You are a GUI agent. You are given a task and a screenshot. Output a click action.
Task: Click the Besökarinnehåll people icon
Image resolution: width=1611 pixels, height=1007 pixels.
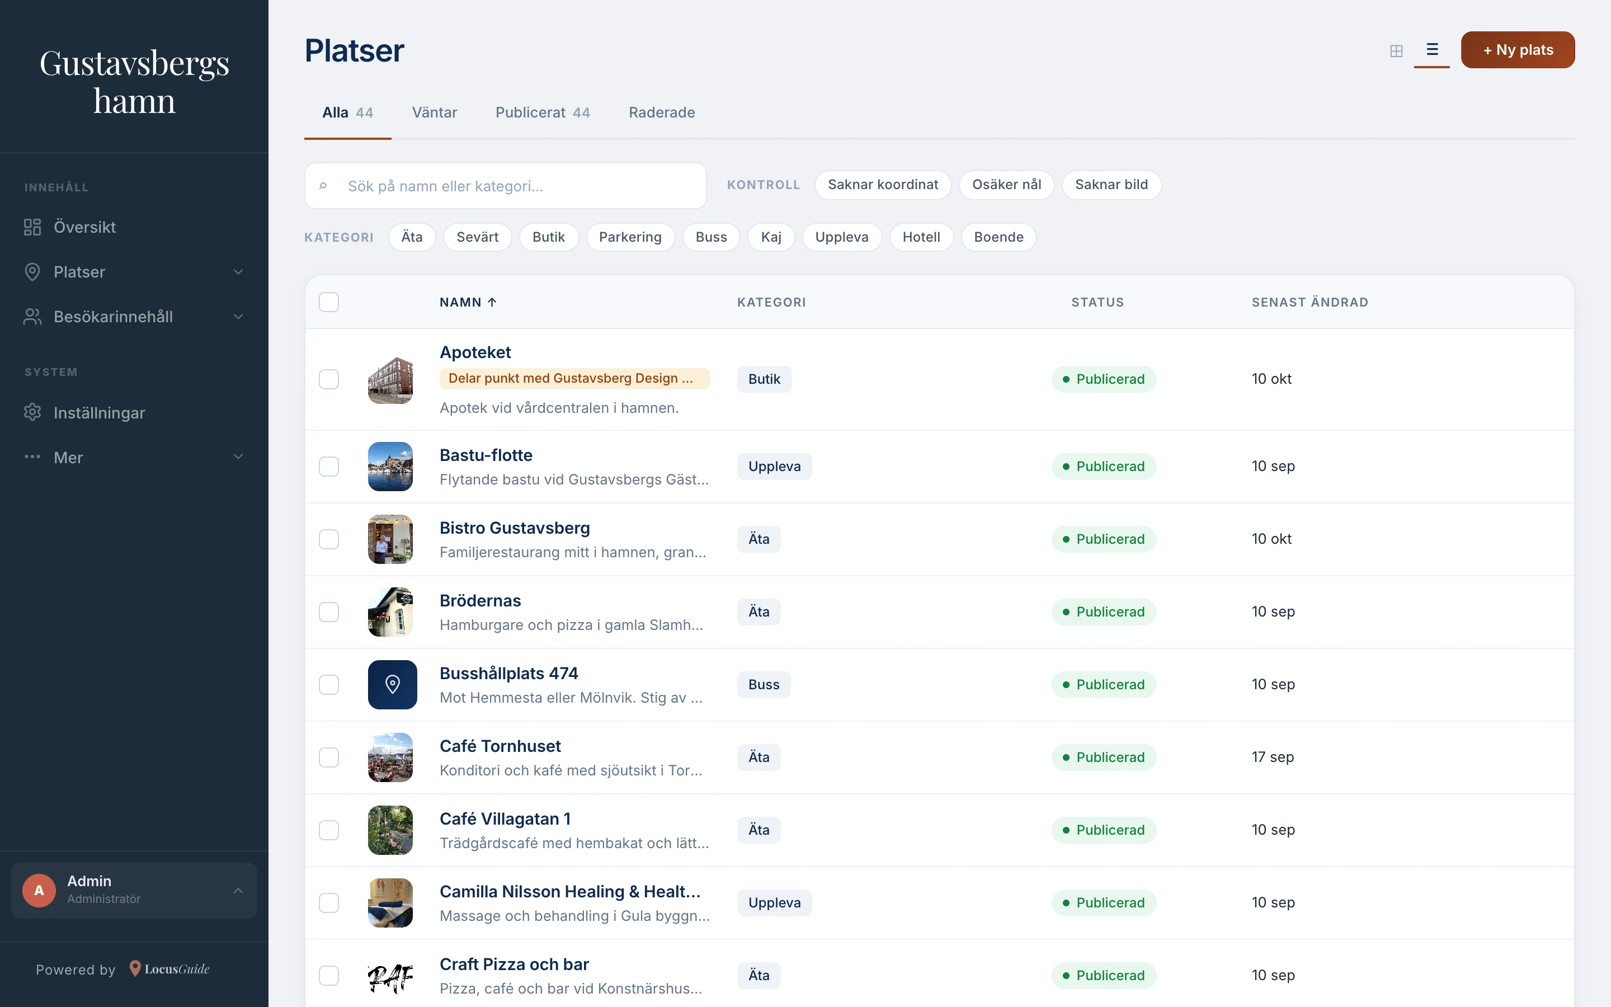32,316
